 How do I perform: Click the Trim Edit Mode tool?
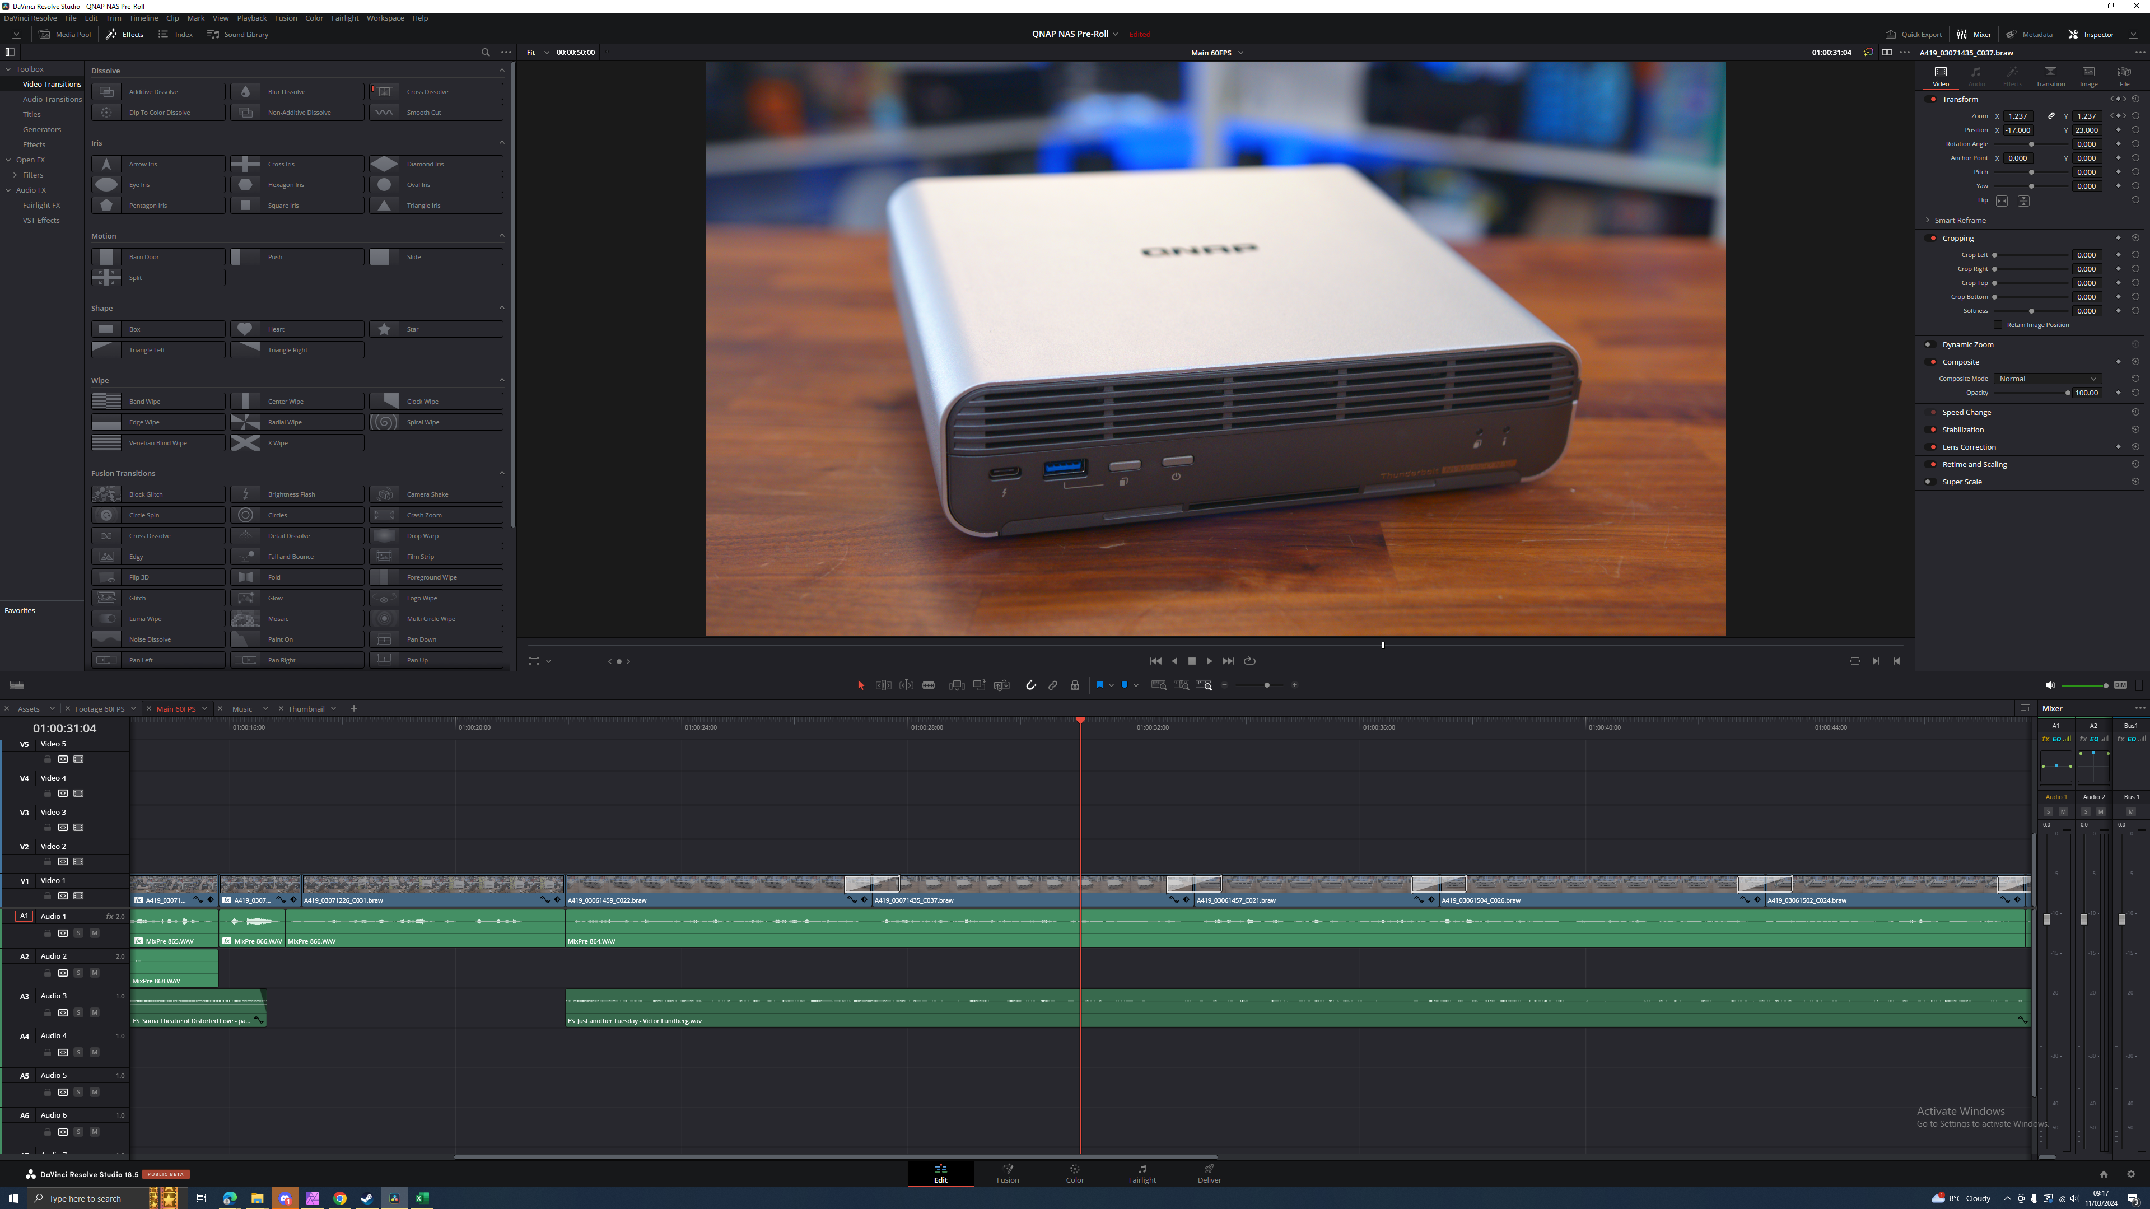click(883, 685)
